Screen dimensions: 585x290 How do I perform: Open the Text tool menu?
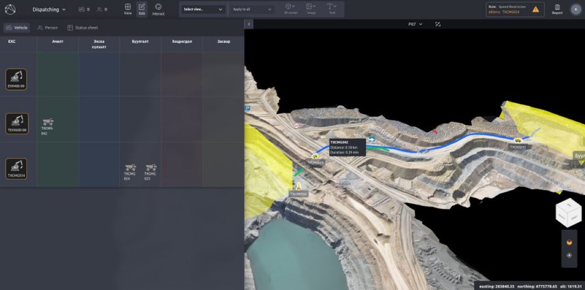(332, 9)
